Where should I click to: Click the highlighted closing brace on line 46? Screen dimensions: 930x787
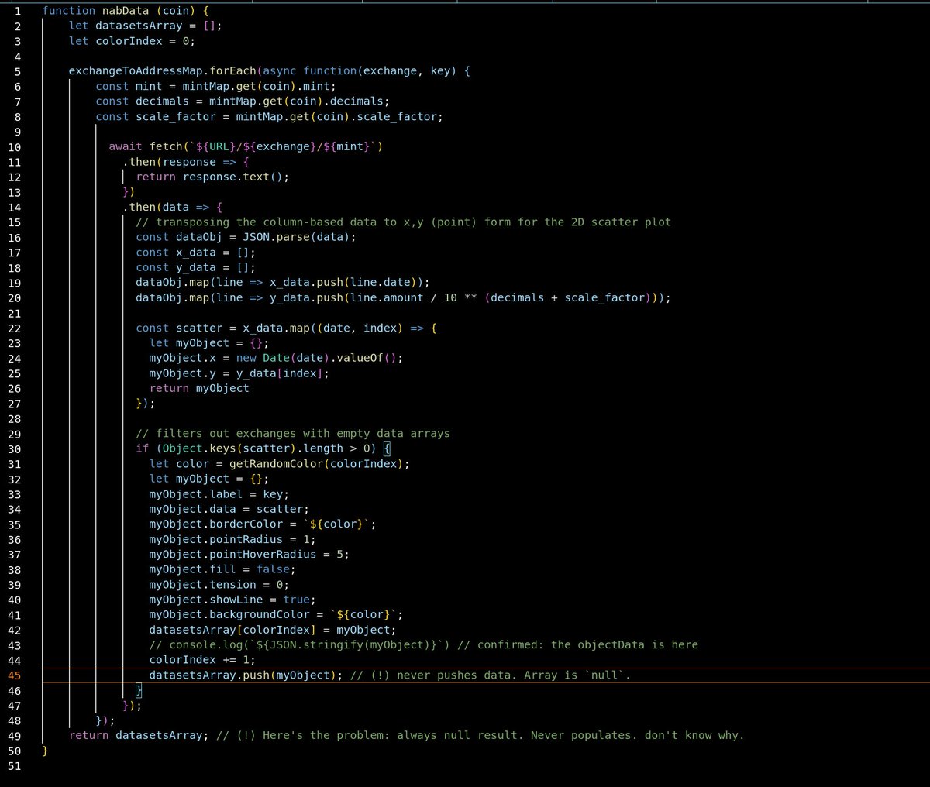pyautogui.click(x=139, y=690)
